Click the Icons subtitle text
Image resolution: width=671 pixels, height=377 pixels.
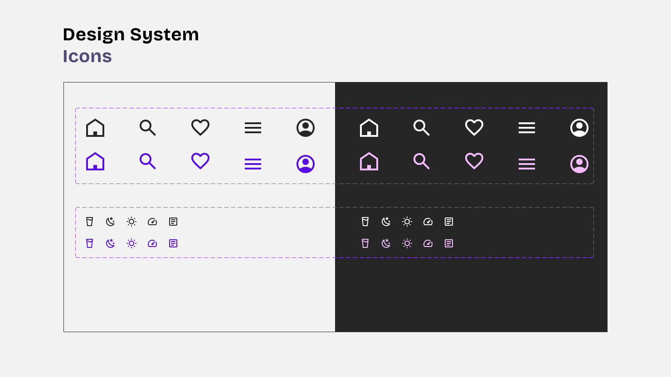[x=88, y=56]
